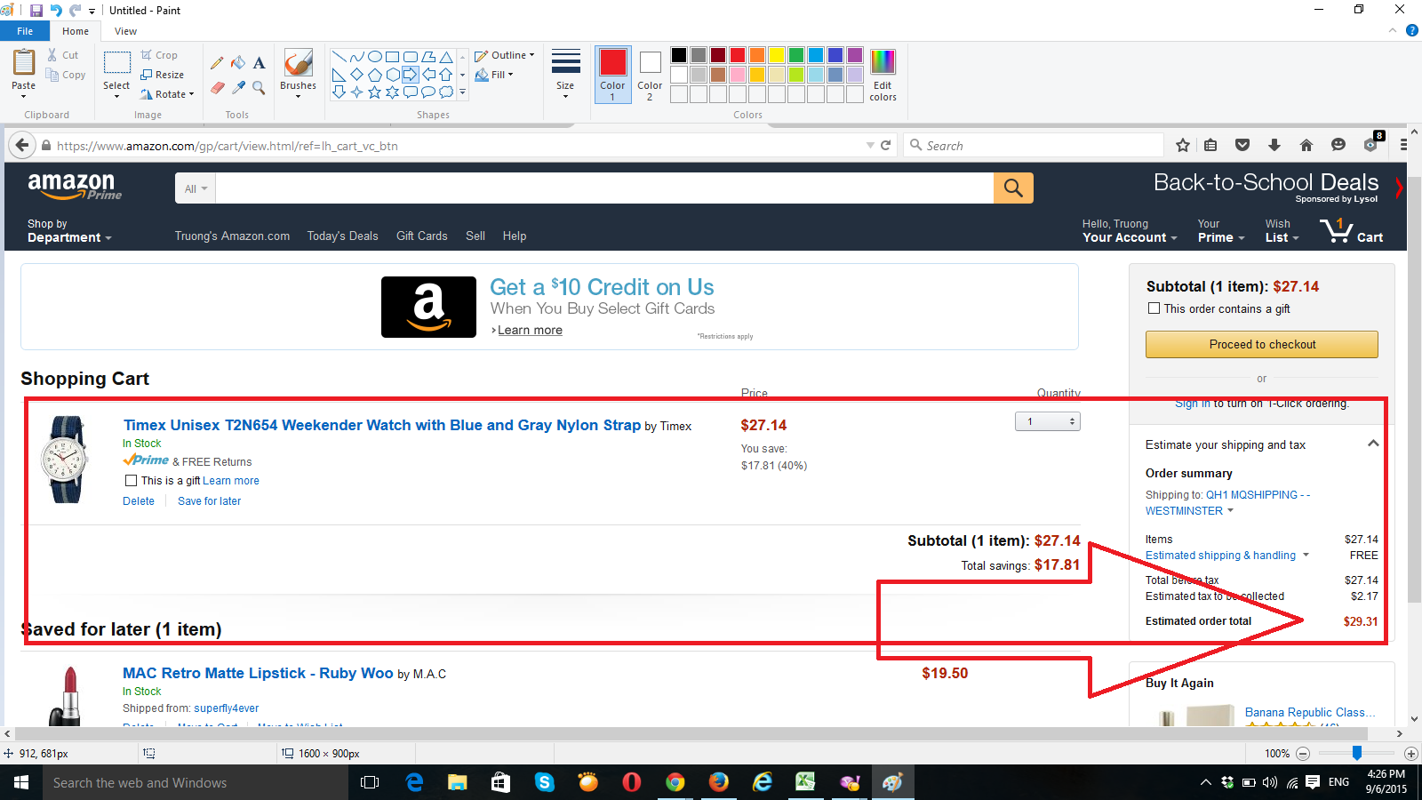Click Delete under the Timex watch
The height and width of the screenshot is (800, 1422).
click(x=139, y=501)
